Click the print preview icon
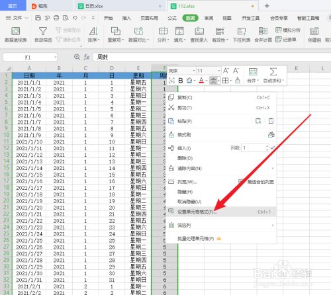Viewport: 331px width, 295px height. click(66, 18)
